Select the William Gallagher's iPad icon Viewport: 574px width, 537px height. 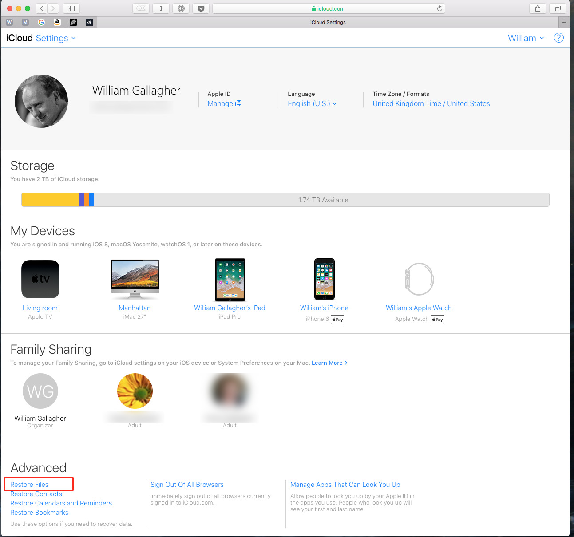230,280
